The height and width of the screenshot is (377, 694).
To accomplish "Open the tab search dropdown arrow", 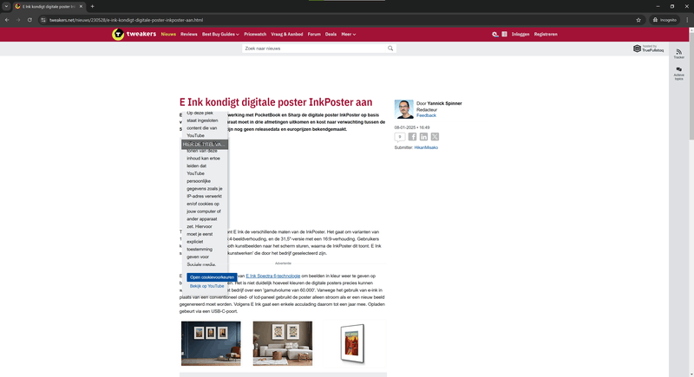I will 6,6.
